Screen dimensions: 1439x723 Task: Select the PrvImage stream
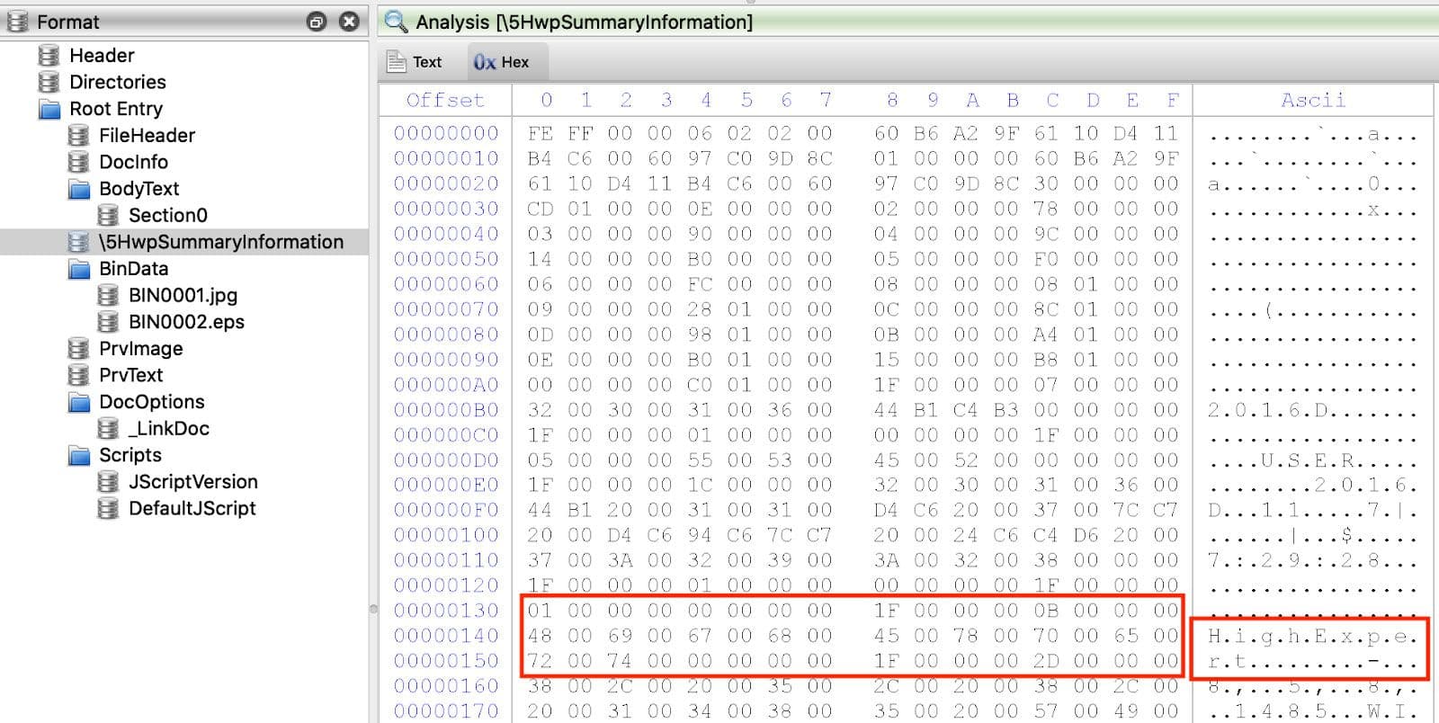(x=140, y=349)
